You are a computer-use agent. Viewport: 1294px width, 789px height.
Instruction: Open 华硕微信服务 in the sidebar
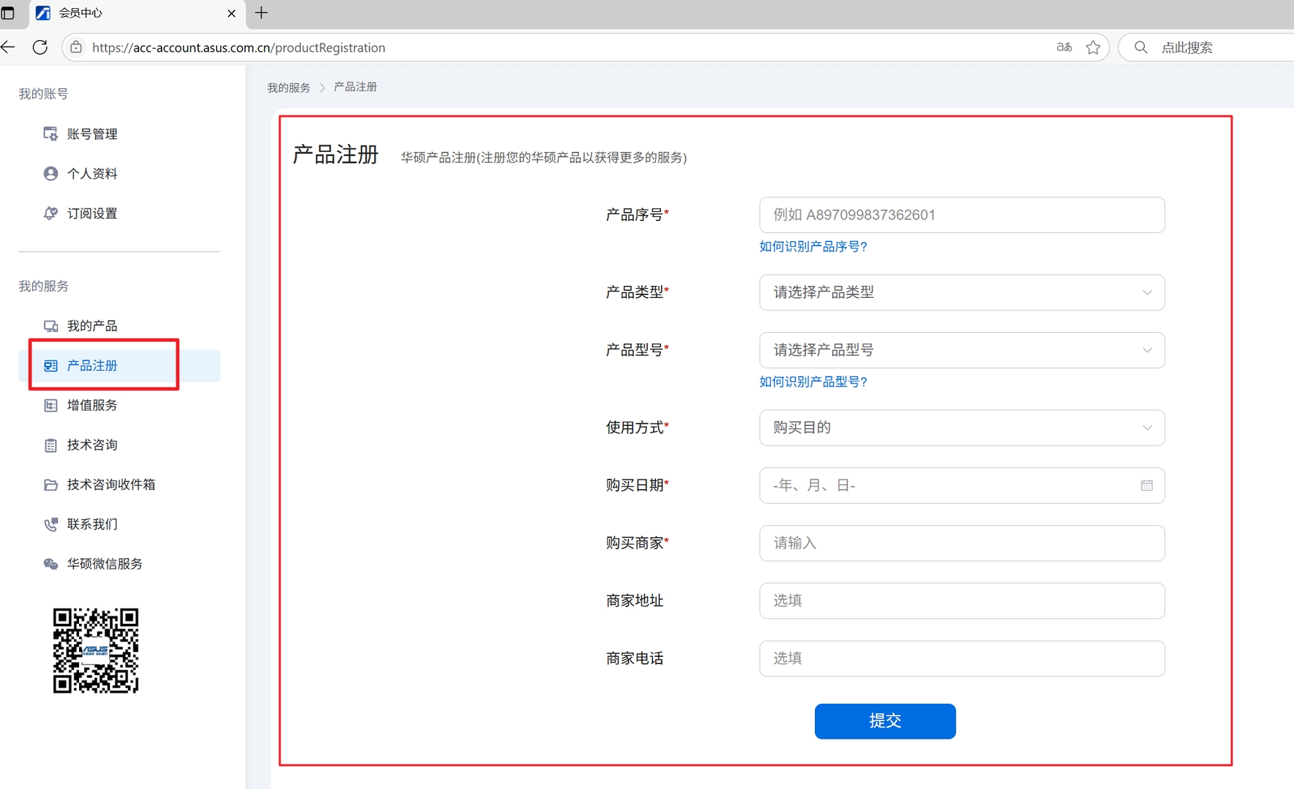(x=104, y=564)
